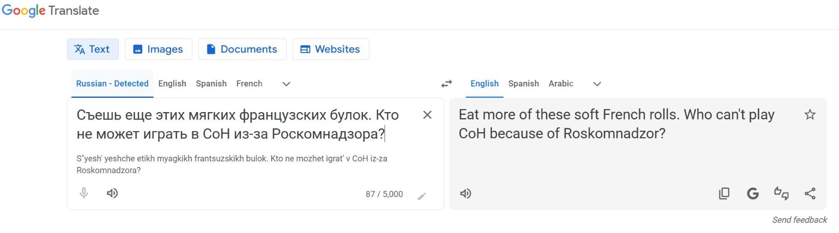Clear the source text
839x233 pixels.
[x=427, y=115]
